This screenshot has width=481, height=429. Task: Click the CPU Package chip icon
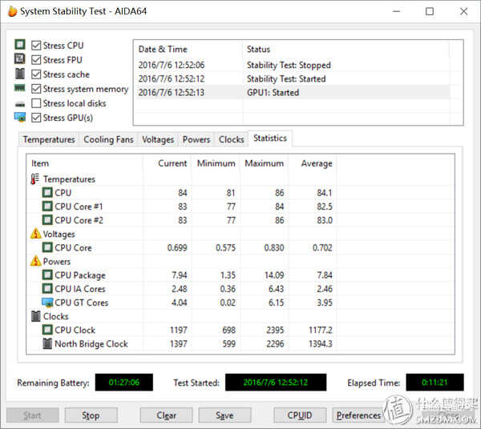[47, 275]
